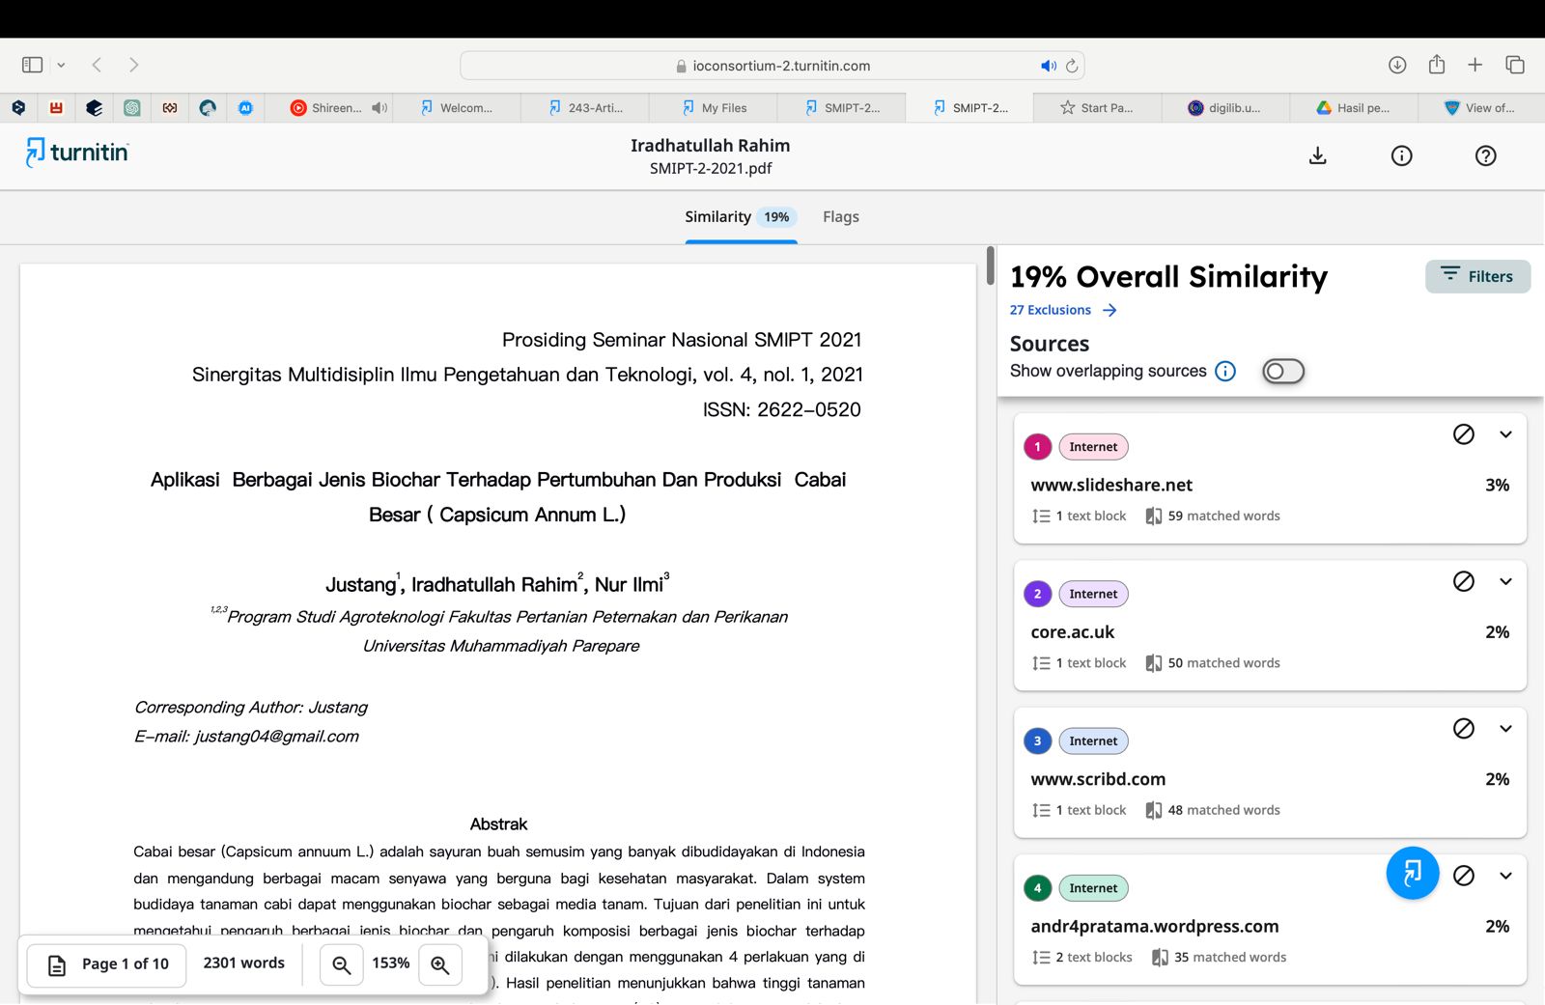This screenshot has height=1005, width=1545.
Task: Mute the Shireen tab audio
Action: (379, 108)
